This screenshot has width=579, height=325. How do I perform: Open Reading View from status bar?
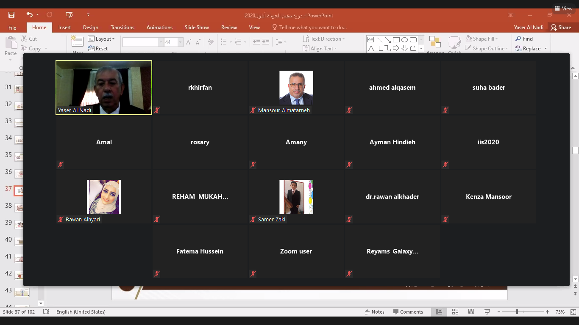471,312
